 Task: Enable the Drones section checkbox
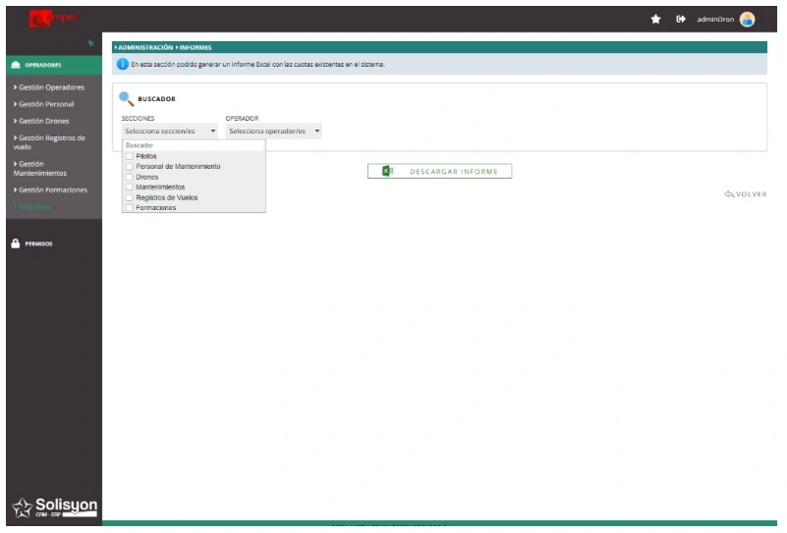tap(130, 177)
